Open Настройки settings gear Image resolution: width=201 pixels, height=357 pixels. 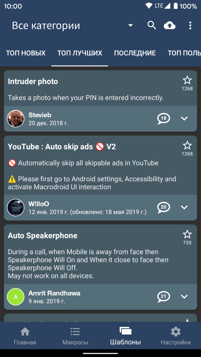pos(176,336)
